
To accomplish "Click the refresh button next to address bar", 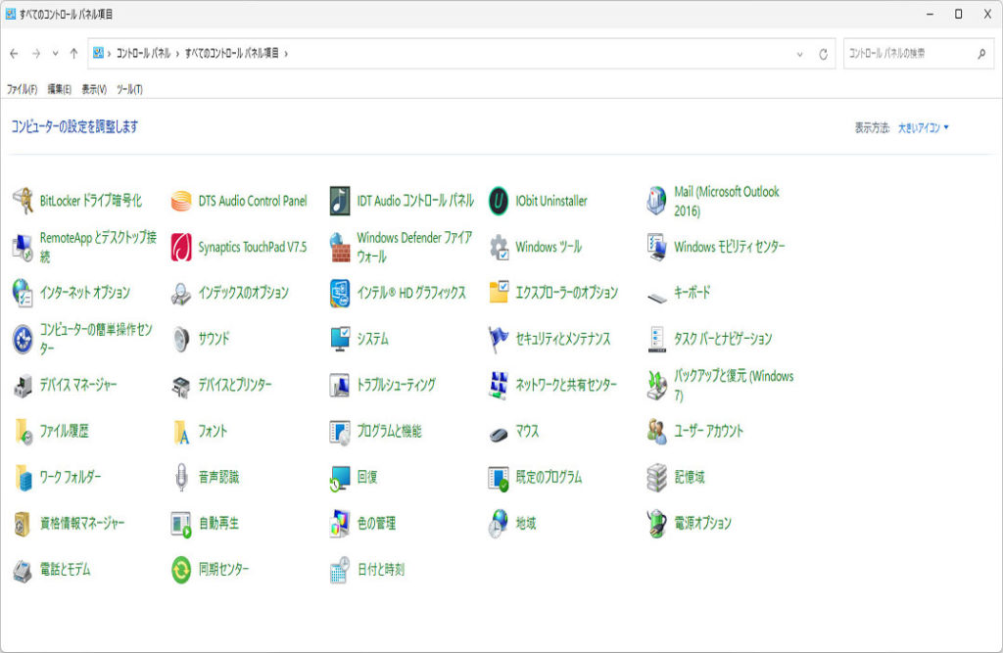I will pyautogui.click(x=823, y=54).
